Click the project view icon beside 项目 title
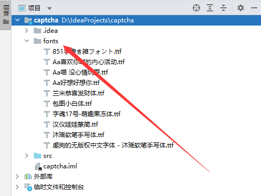Screen dimensions: 261x196 (x=22, y=8)
